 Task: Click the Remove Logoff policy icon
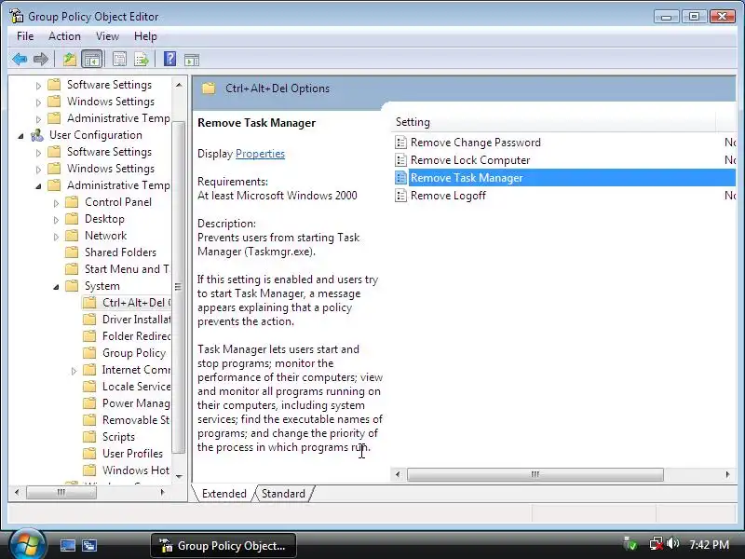pos(401,196)
